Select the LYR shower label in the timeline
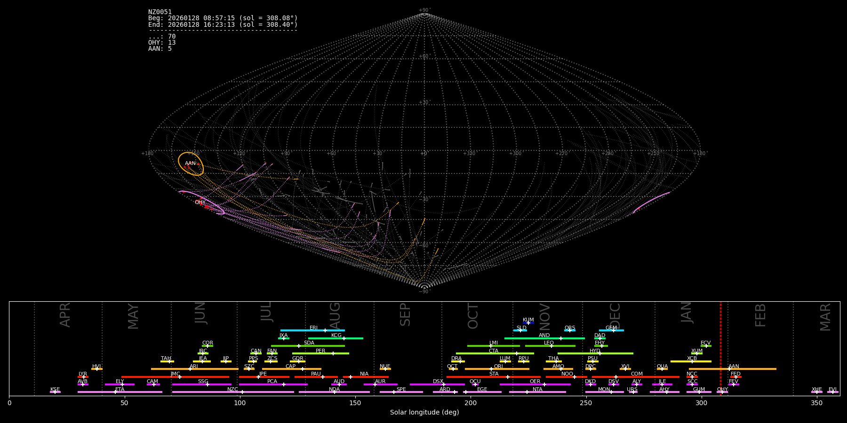This screenshot has height=423, width=847. [83, 374]
